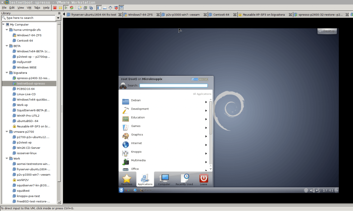Viewport: 353px width, 211px height.
Task: Switch to Recently Used tab
Action: 184,180
